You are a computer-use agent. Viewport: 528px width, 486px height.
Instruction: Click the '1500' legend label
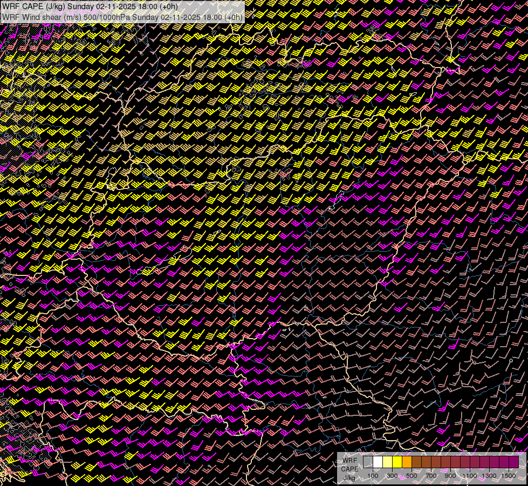(509, 476)
